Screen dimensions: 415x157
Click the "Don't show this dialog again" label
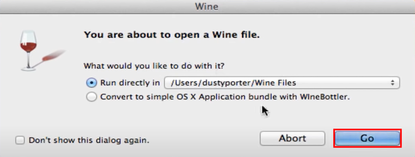(89, 140)
